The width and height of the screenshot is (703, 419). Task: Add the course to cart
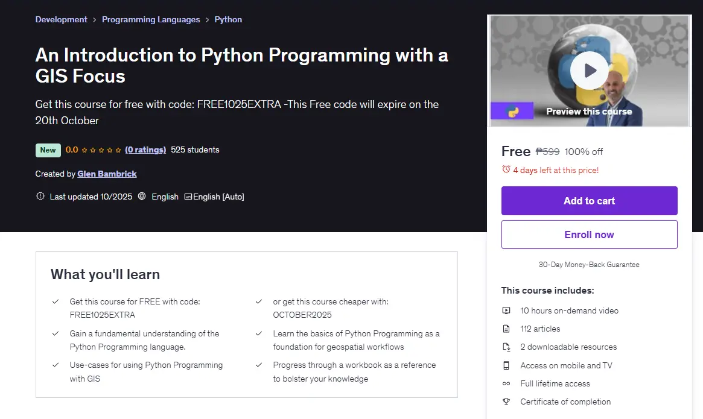click(x=589, y=201)
